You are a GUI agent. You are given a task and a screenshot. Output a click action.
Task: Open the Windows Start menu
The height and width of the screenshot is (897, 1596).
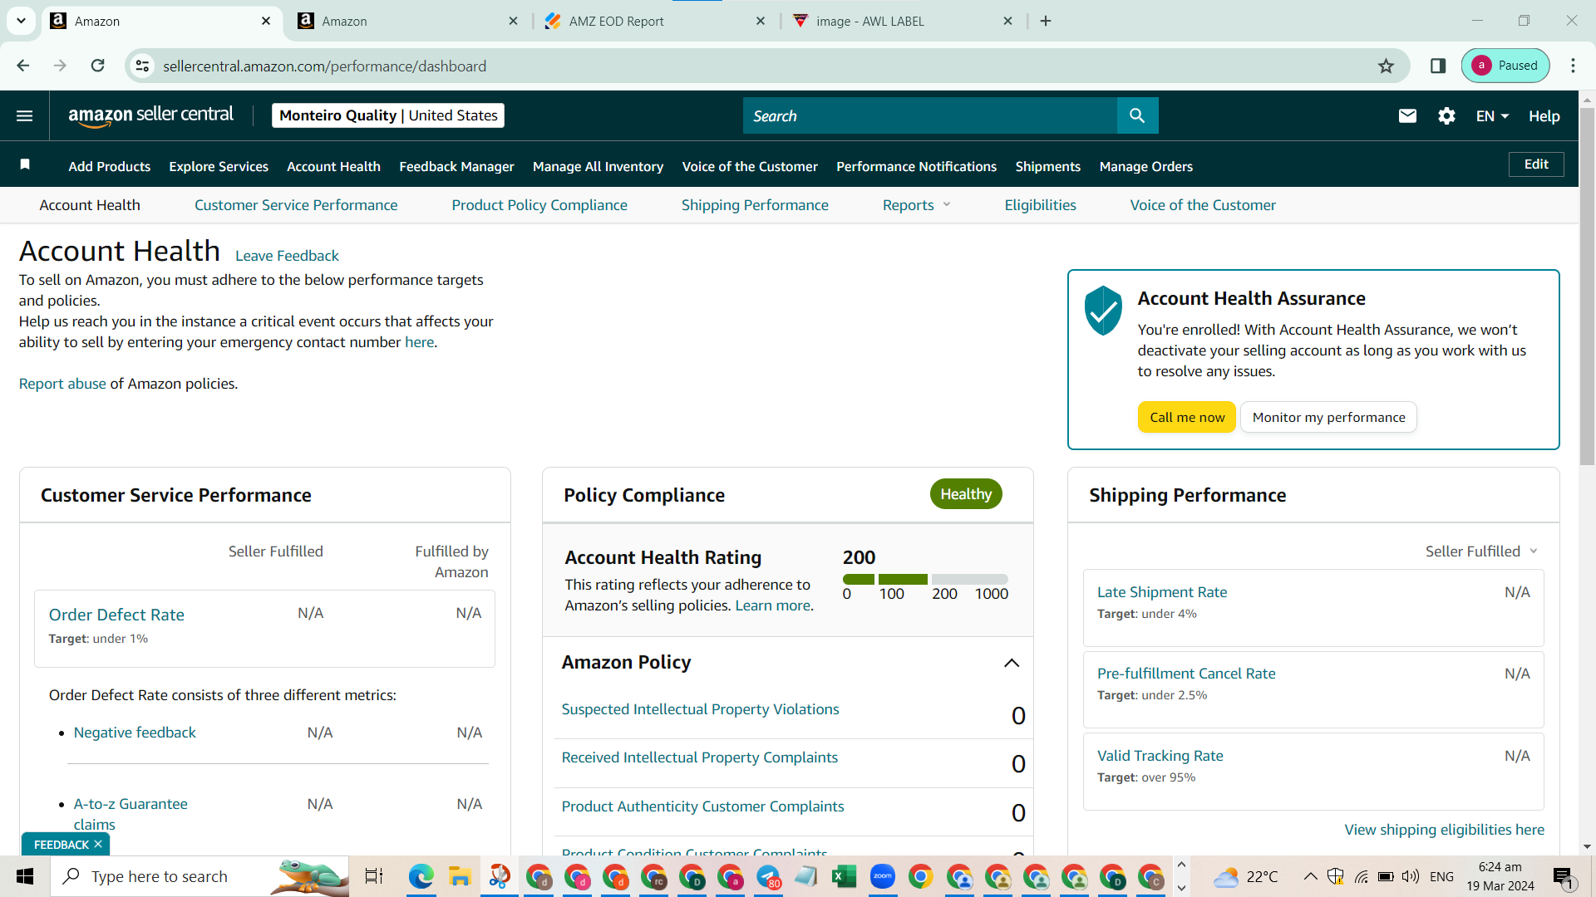25,876
